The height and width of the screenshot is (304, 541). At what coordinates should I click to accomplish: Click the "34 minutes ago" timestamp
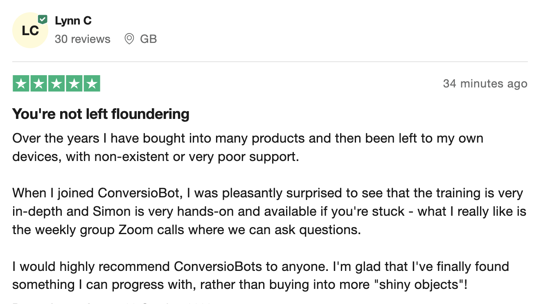pos(485,84)
